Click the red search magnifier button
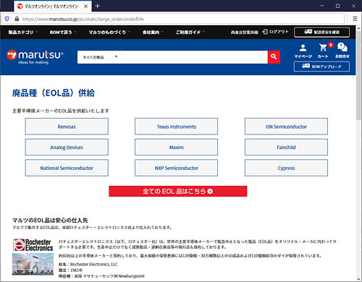The height and width of the screenshot is (282, 362). click(274, 57)
